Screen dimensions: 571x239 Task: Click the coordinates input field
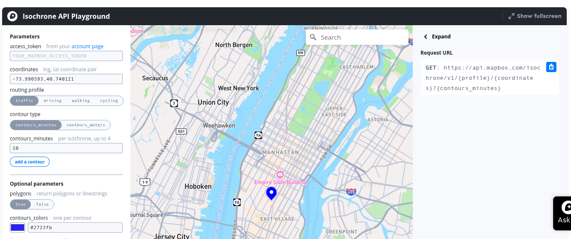66,79
